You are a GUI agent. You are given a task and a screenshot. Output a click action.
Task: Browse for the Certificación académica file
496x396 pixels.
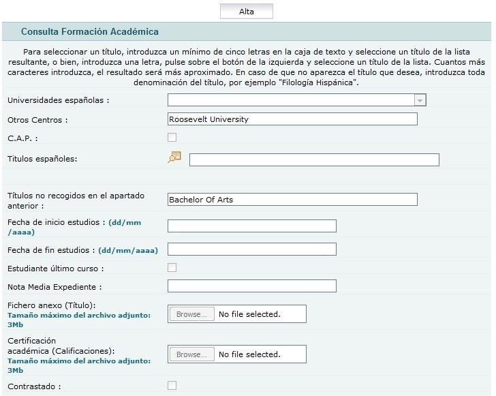coord(192,354)
